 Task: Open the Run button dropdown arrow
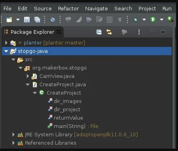coord(162,20)
